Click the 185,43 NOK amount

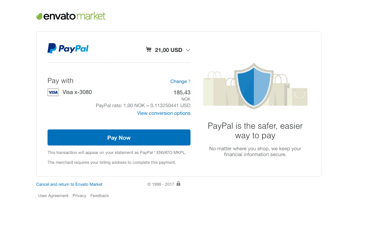click(182, 93)
